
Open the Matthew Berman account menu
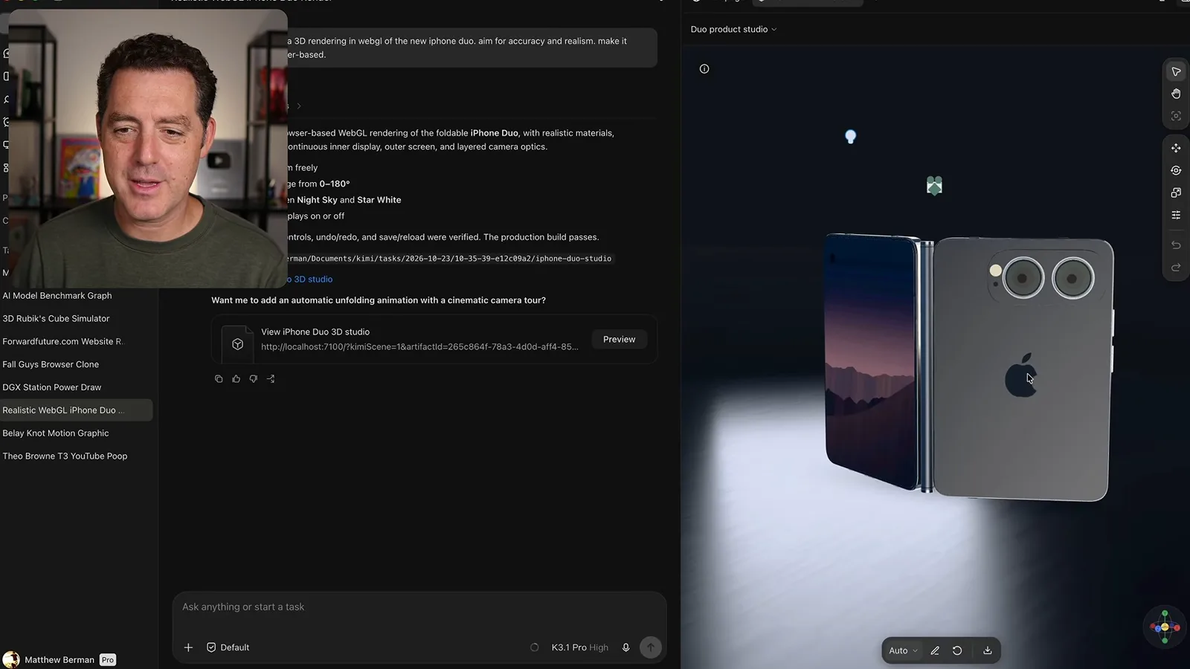click(59, 659)
